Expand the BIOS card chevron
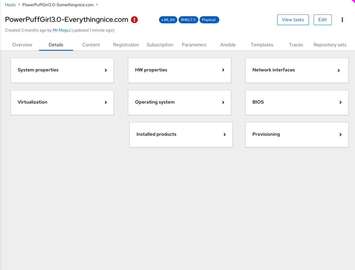 pyautogui.click(x=341, y=102)
